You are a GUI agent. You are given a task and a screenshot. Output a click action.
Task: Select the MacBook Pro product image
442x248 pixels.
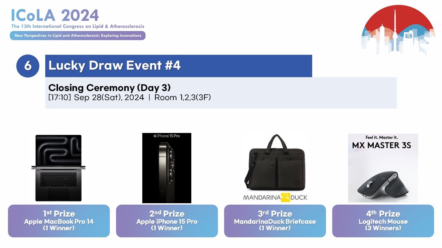click(x=58, y=168)
